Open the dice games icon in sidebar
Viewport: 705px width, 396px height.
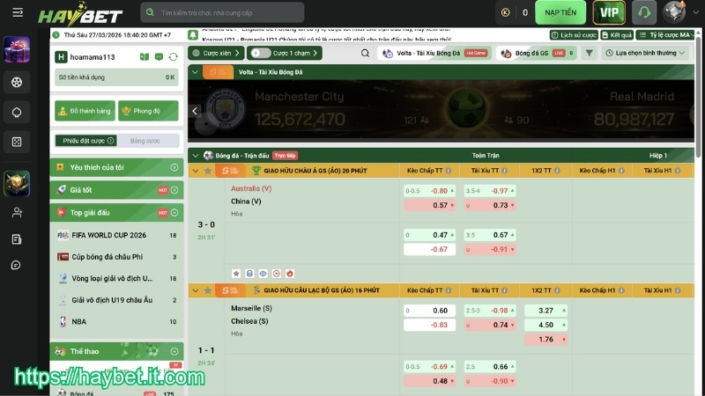coord(17,142)
